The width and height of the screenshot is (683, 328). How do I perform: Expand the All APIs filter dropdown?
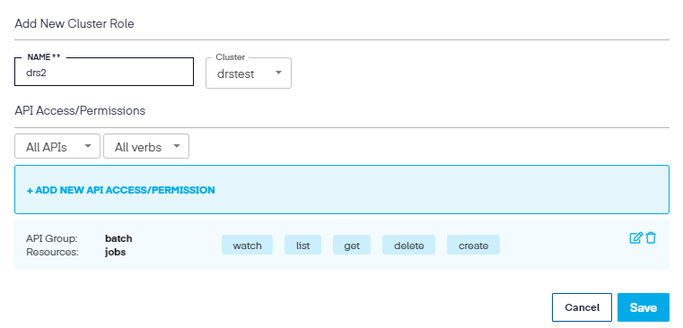pyautogui.click(x=57, y=146)
